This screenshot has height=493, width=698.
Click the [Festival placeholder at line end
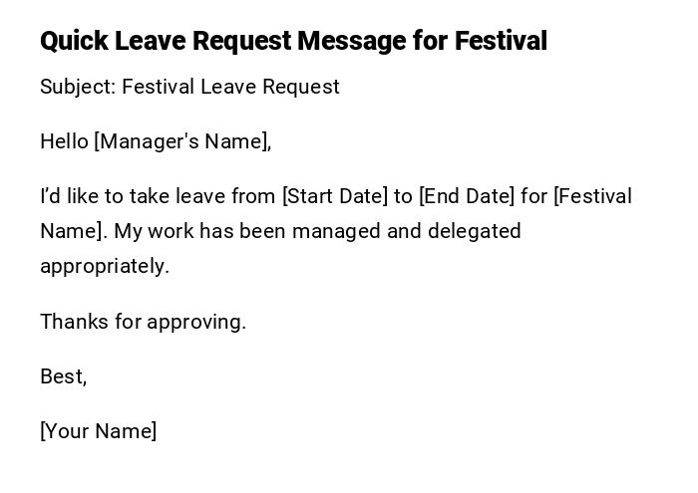click(592, 196)
